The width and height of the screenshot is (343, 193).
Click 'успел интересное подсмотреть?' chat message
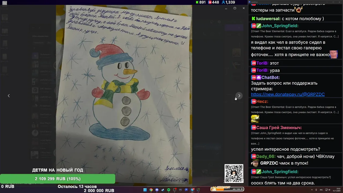286,149
